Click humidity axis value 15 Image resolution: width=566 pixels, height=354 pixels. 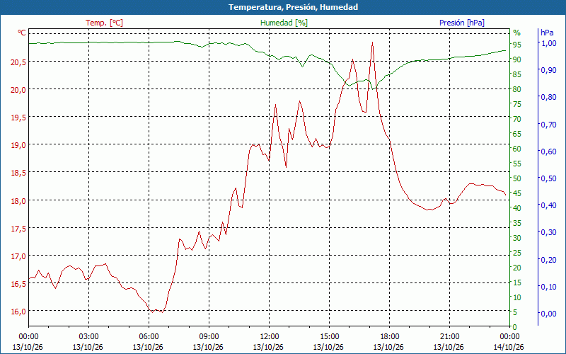coord(517,282)
